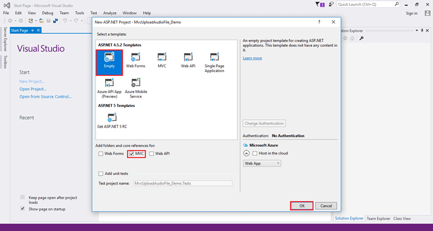Toggle Keep page open after project loads
Screen dimensions: 433x231
tap(22, 197)
